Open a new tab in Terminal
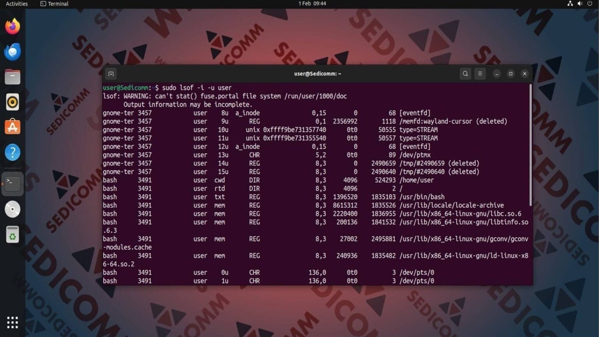Image resolution: width=599 pixels, height=337 pixels. point(111,73)
